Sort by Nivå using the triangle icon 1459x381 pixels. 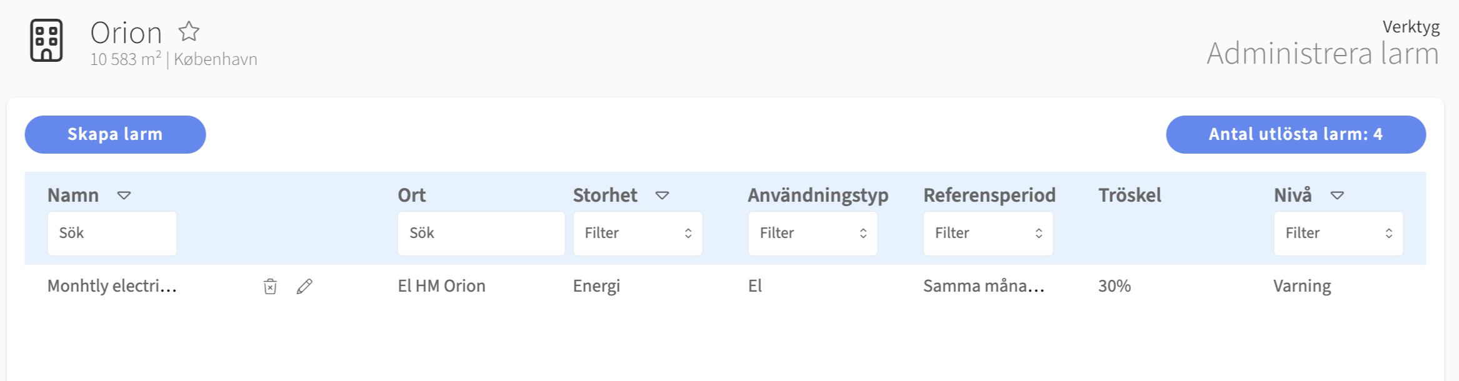1337,195
